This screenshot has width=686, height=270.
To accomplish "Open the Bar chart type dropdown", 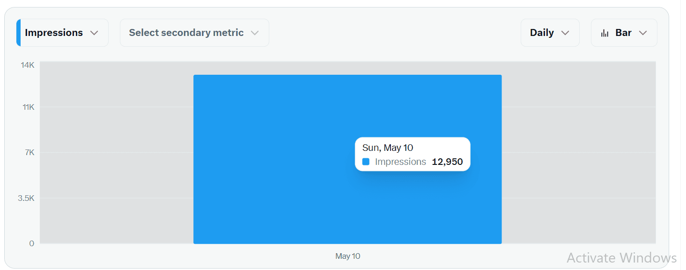I will (x=624, y=33).
